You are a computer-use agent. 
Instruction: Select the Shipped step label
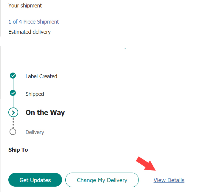coord(35,94)
